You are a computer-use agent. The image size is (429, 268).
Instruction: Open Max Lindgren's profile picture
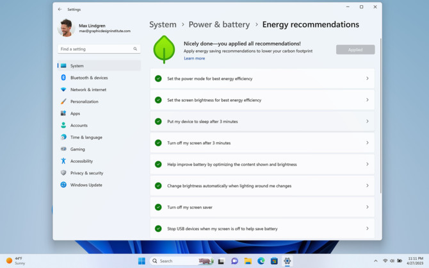(66, 28)
